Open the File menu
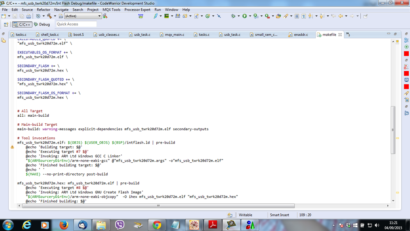The image size is (410, 231). pos(5,10)
